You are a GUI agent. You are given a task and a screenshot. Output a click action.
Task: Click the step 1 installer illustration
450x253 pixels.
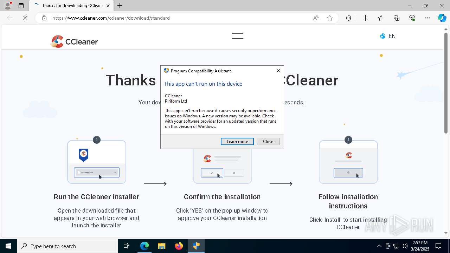click(97, 162)
